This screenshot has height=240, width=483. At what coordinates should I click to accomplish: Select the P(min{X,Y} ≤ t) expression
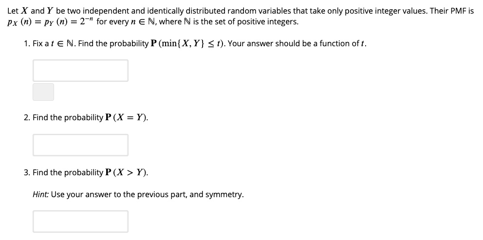187,44
